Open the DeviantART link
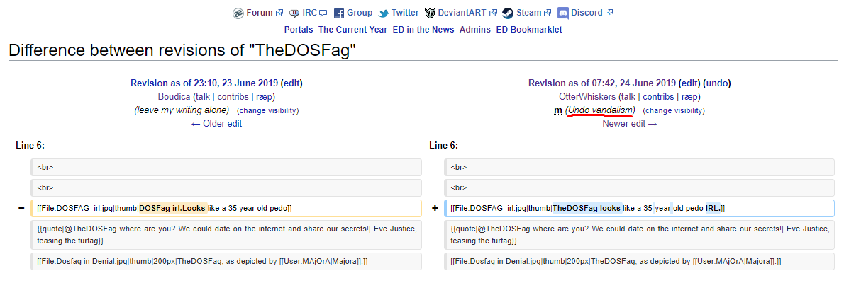This screenshot has height=283, width=844. (x=462, y=13)
